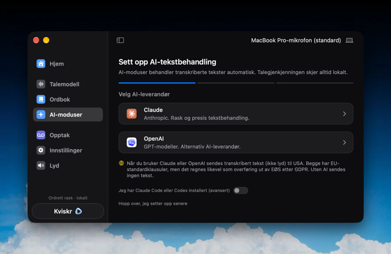This screenshot has height=254, width=391.
Task: Open the Hjem section
Action: tap(68, 63)
